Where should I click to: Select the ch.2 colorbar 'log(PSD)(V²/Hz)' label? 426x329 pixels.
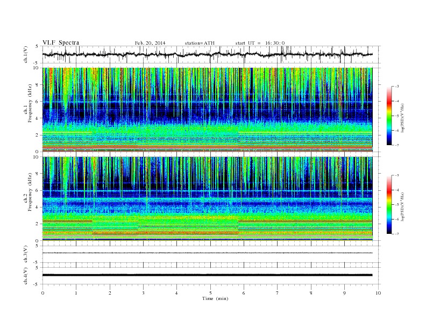402,206
